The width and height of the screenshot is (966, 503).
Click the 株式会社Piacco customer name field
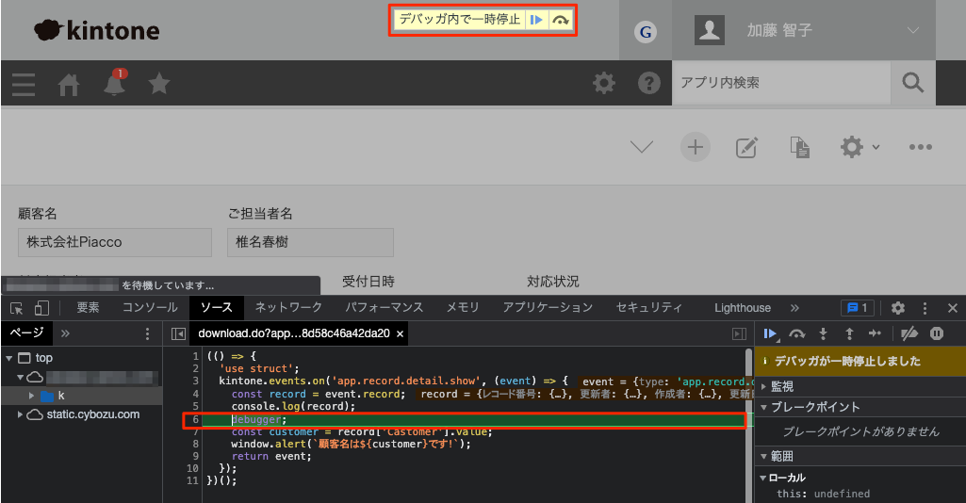coord(115,242)
